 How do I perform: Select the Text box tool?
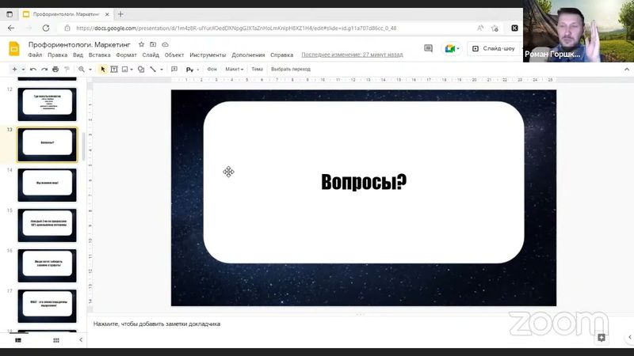point(114,70)
